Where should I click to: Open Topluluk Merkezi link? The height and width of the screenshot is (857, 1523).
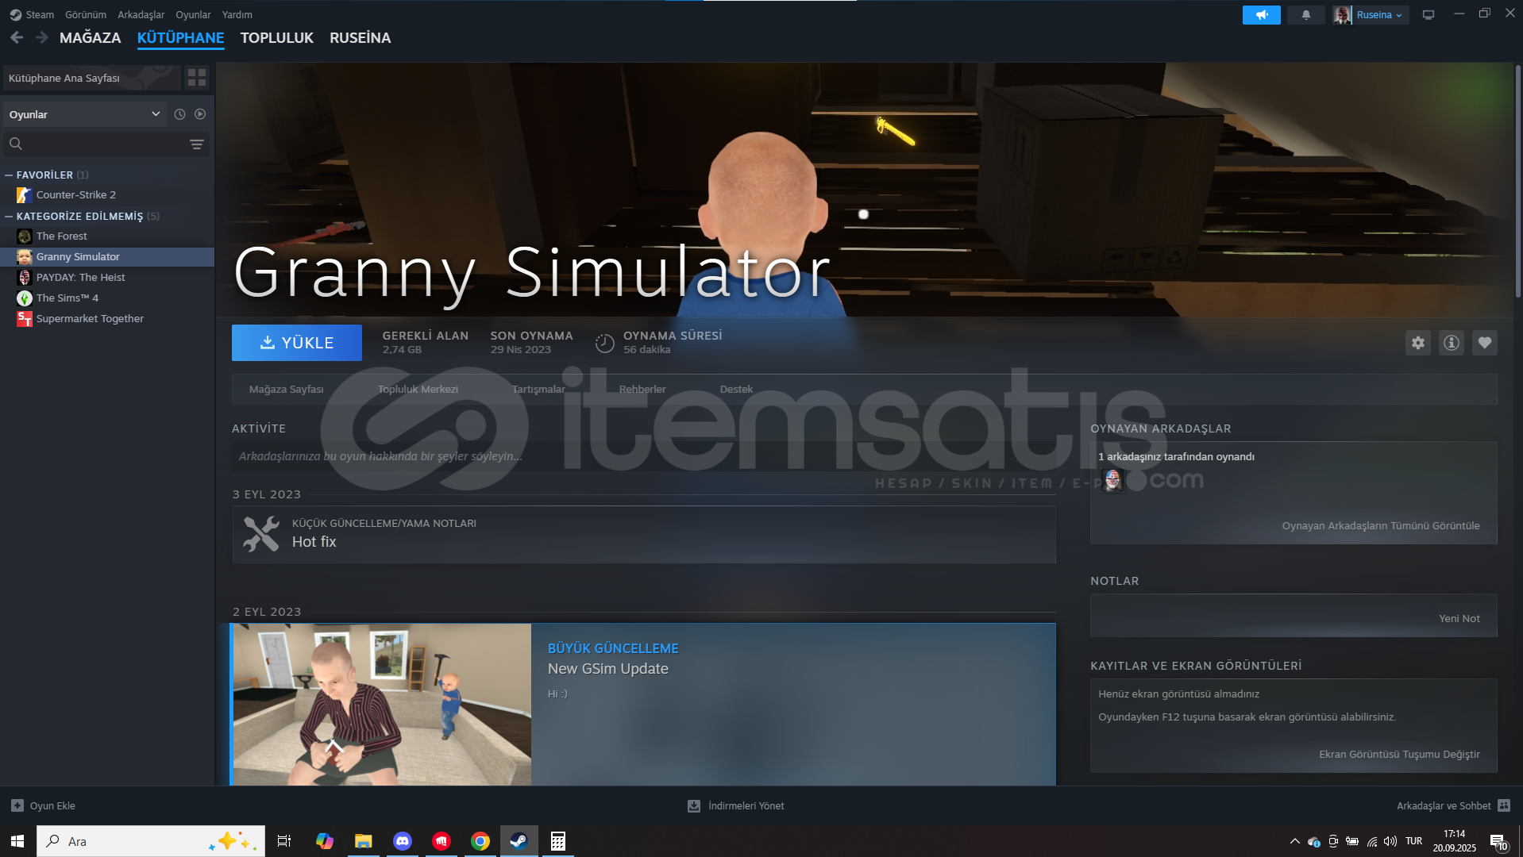click(418, 389)
